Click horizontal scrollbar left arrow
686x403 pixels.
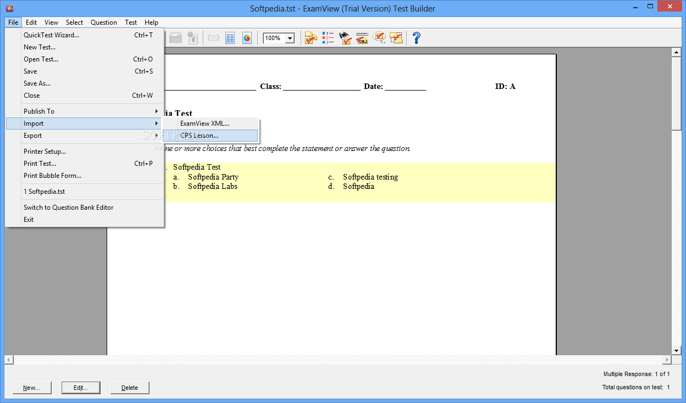[9, 360]
